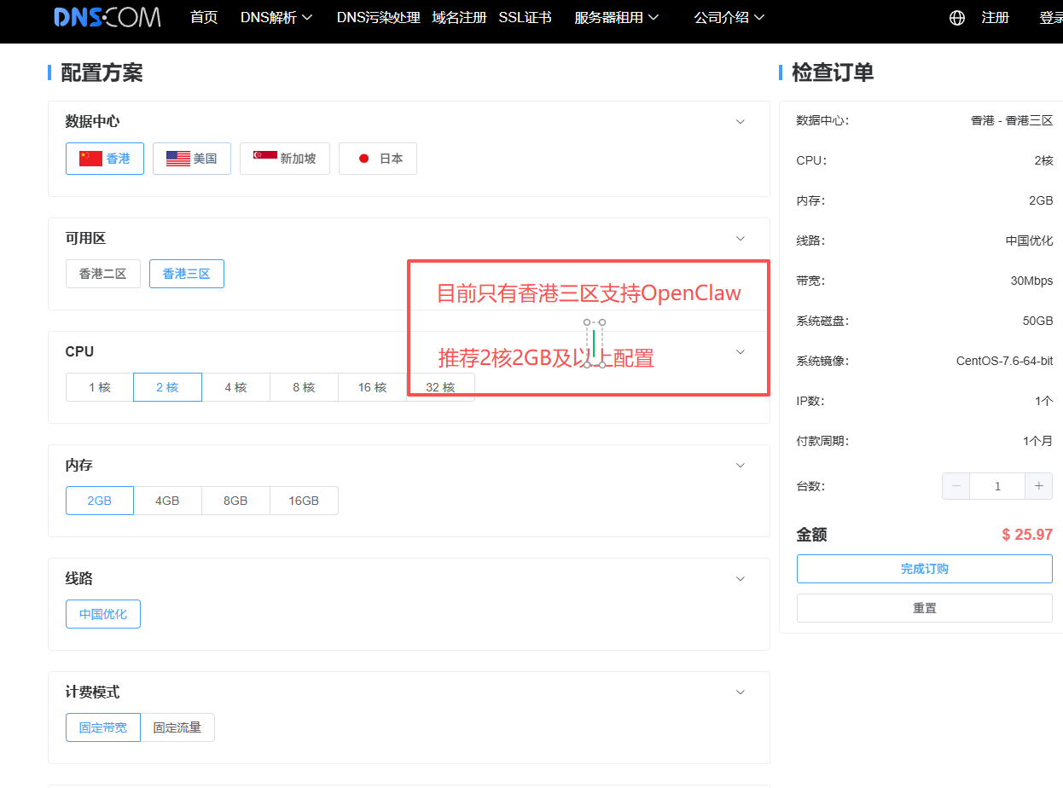Switch billing mode to 固定流量
The height and width of the screenshot is (788, 1063).
(x=177, y=727)
